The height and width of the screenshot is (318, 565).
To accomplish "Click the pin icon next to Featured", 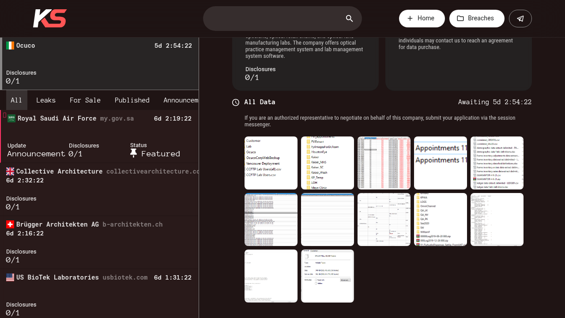I will (134, 153).
